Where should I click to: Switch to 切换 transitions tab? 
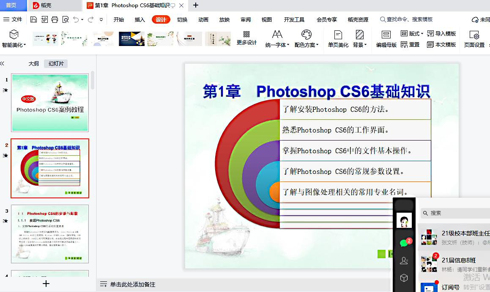click(182, 20)
